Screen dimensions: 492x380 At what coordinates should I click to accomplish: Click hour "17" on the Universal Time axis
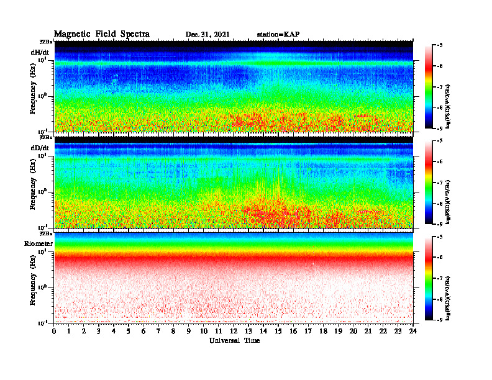point(309,332)
